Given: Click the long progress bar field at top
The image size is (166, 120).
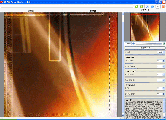Looking at the screenshot, I should pos(67,7).
